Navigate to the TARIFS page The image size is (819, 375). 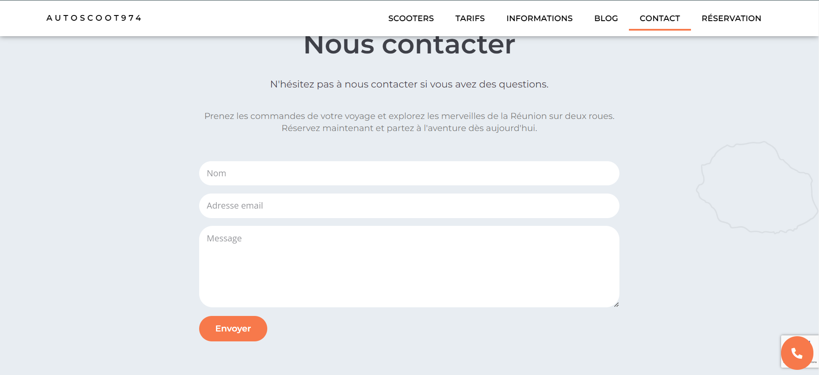click(470, 19)
